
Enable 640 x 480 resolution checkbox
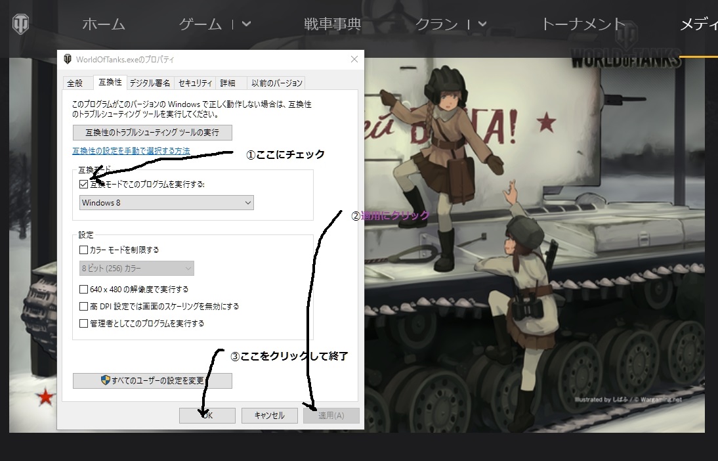(x=83, y=289)
